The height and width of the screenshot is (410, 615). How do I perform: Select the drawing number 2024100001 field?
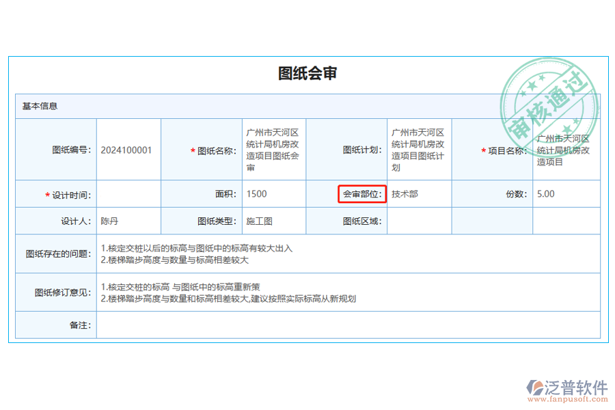click(128, 150)
